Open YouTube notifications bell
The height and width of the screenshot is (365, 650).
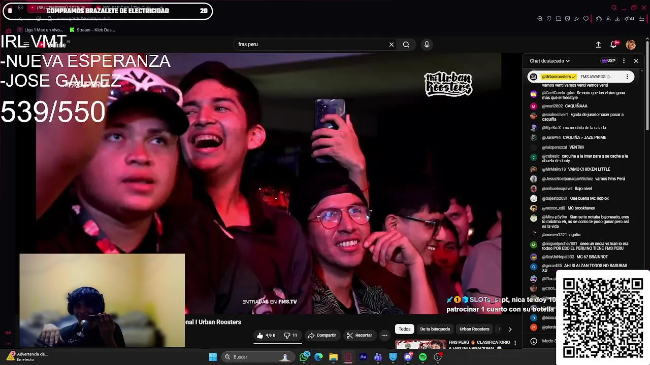point(613,45)
